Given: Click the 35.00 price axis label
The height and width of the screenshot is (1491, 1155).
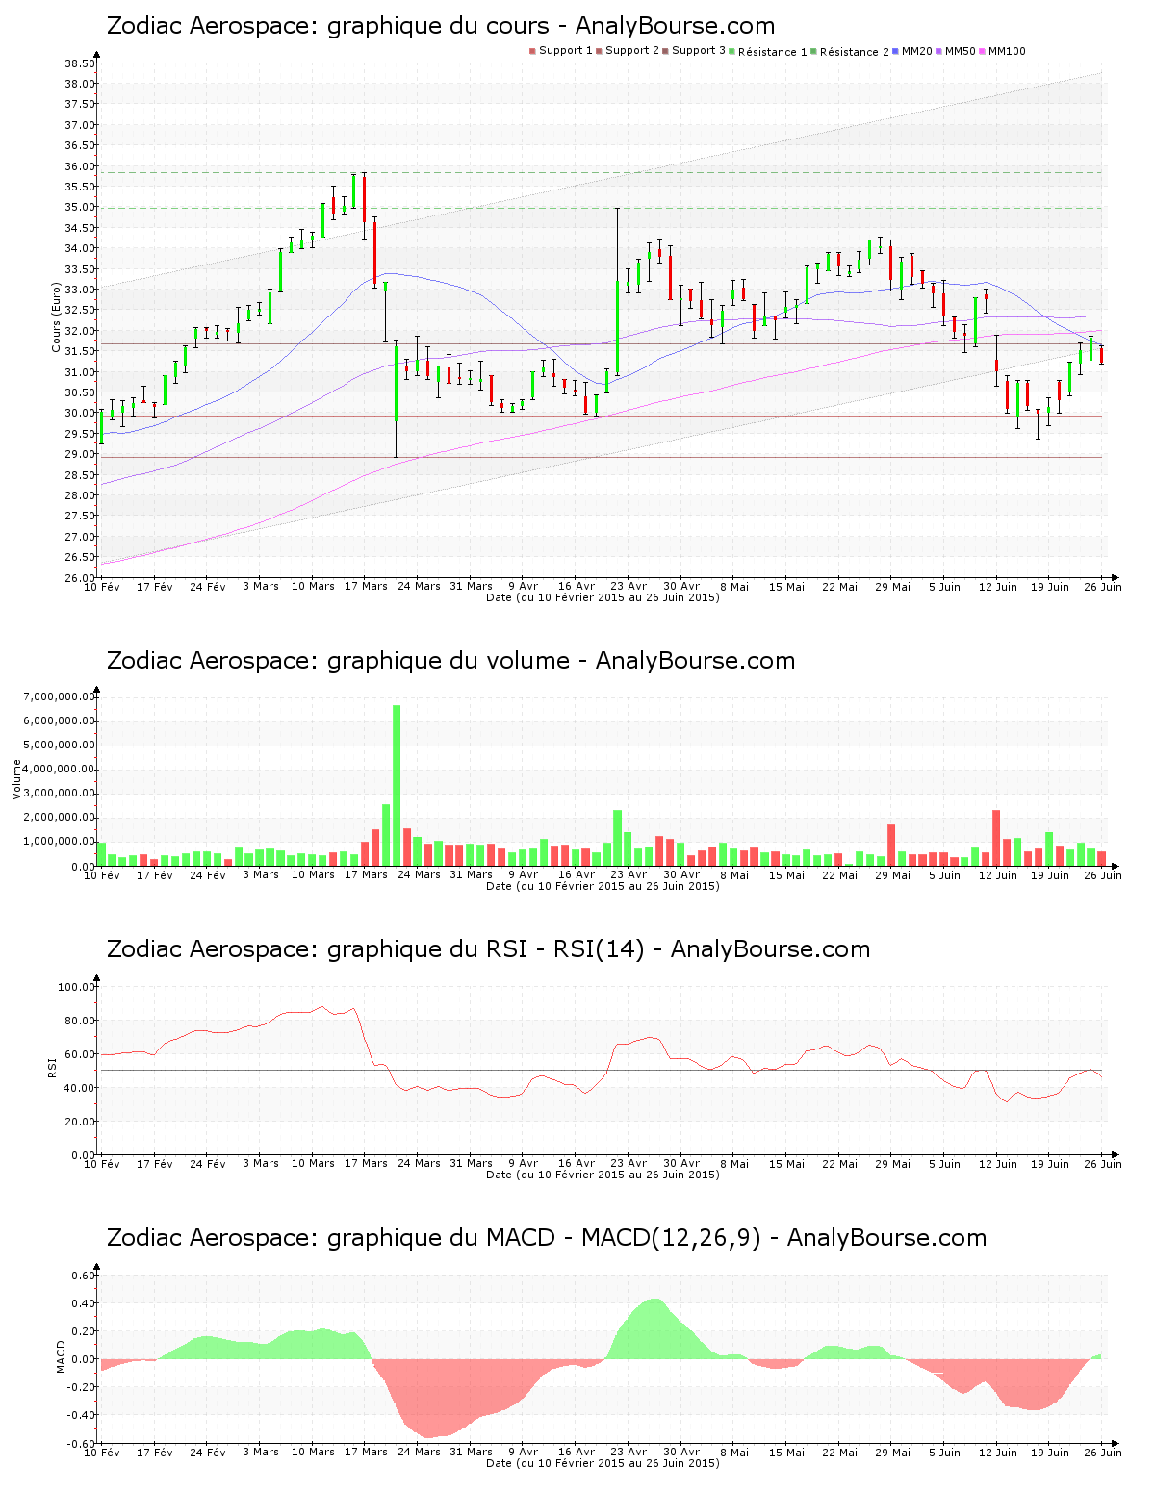Looking at the screenshot, I should [x=80, y=208].
